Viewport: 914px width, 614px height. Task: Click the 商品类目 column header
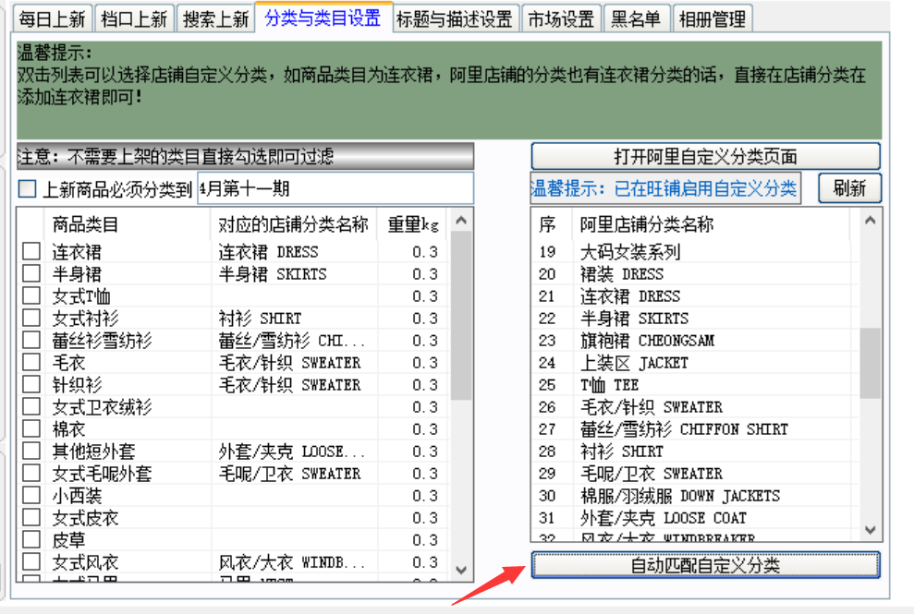pyautogui.click(x=128, y=224)
